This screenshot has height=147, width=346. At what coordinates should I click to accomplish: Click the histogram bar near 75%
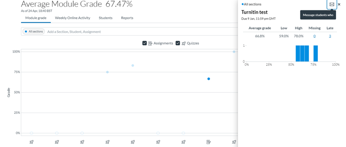click(315, 53)
